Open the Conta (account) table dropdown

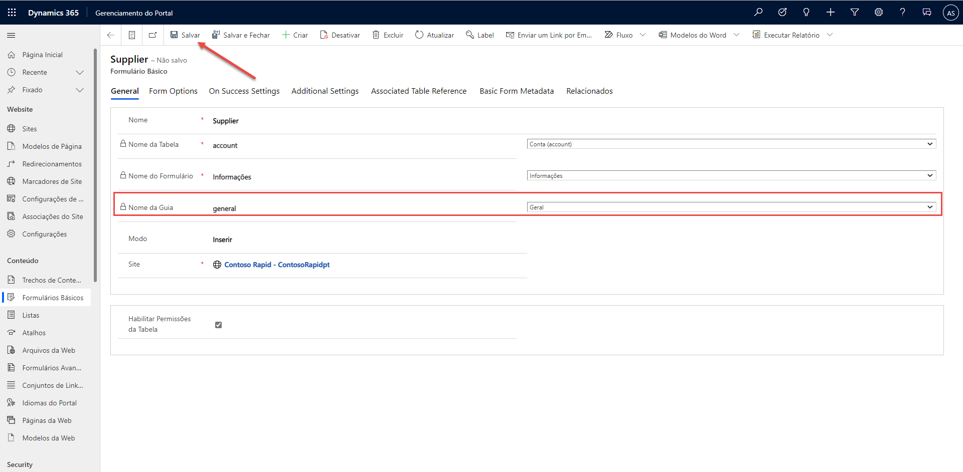coord(731,144)
